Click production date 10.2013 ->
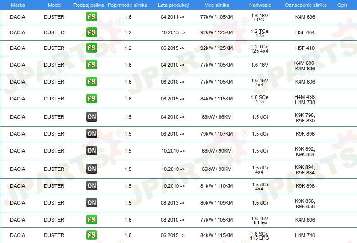This screenshot has width=357, height=243. click(x=173, y=32)
